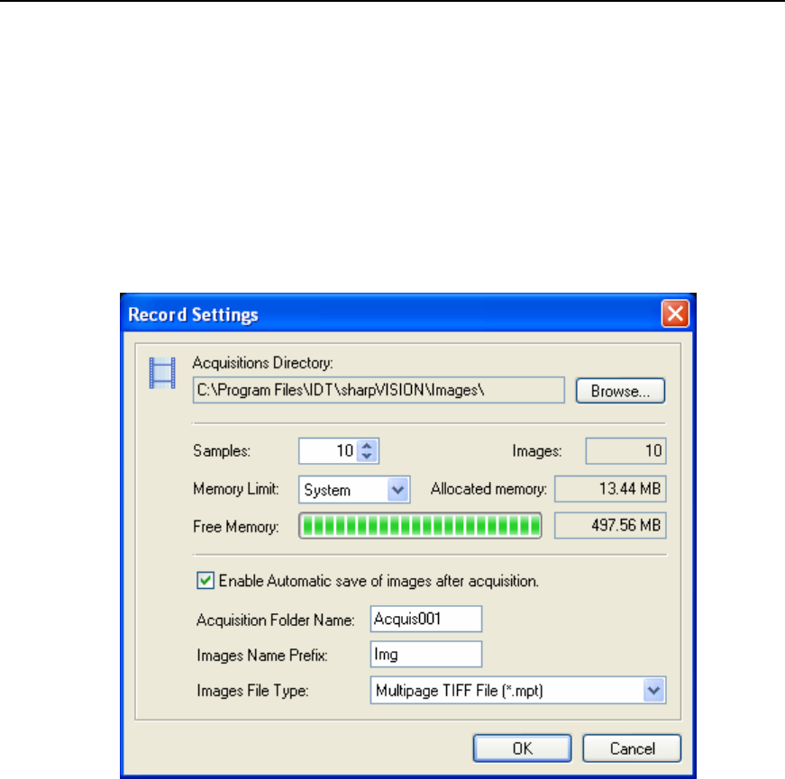Screen dimensions: 785x779
Task: Close the Record Settings dialog
Action: [676, 314]
